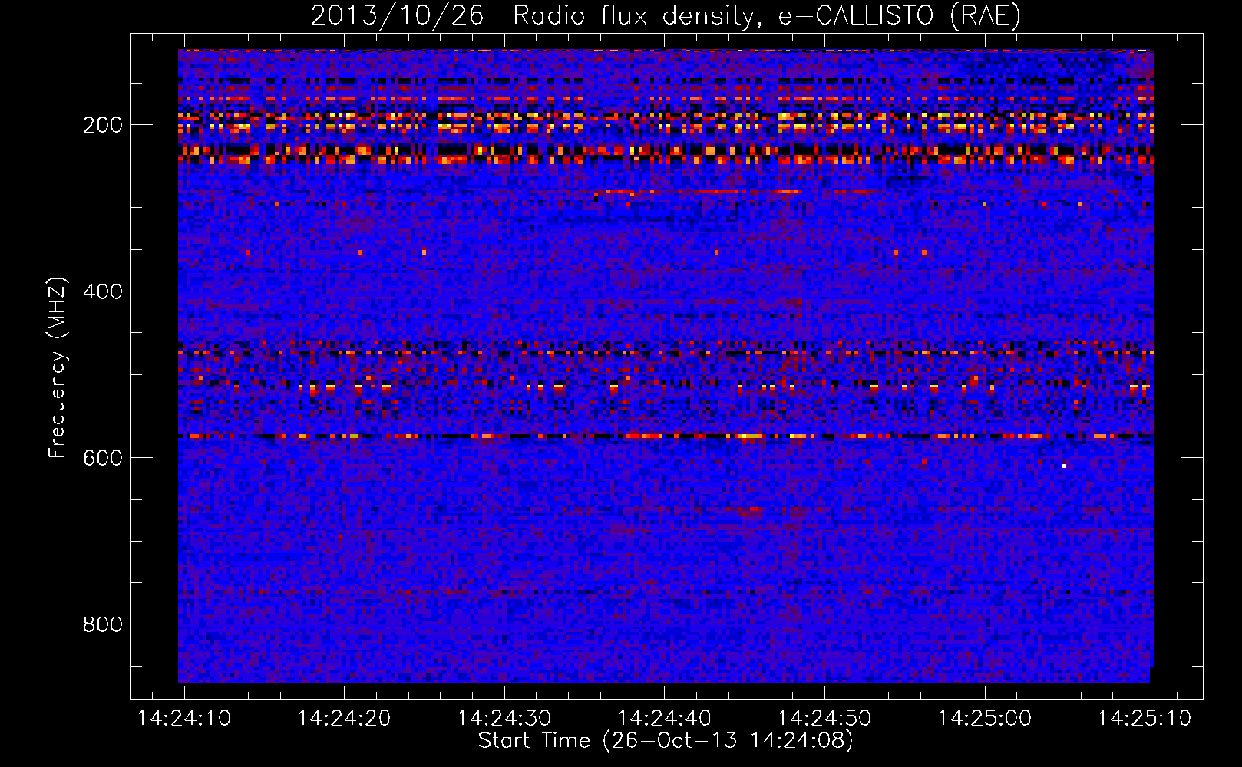
Task: Click the plot title 'Radio flux density, e-CALLISTO (RAE)'
Action: 767,16
